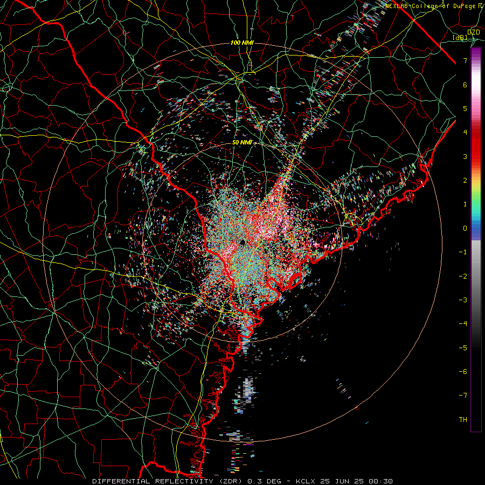Screen dimensions: 485x485
Task: Click the "0" value on the scale
Action: pyautogui.click(x=465, y=228)
